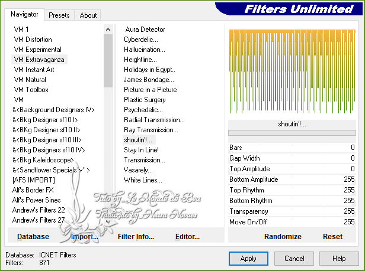Choose the Hallucination... filter
The image size is (365, 271).
[x=145, y=50]
